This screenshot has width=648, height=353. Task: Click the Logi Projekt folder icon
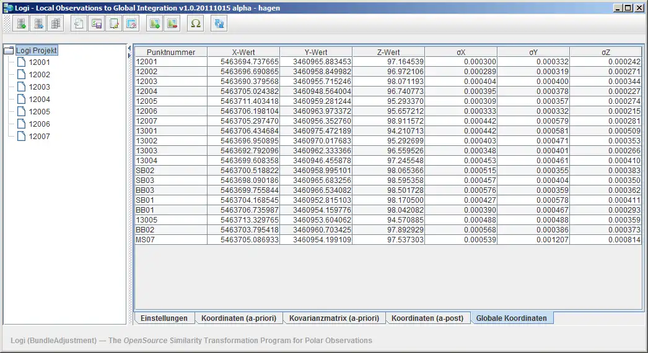pyautogui.click(x=9, y=50)
